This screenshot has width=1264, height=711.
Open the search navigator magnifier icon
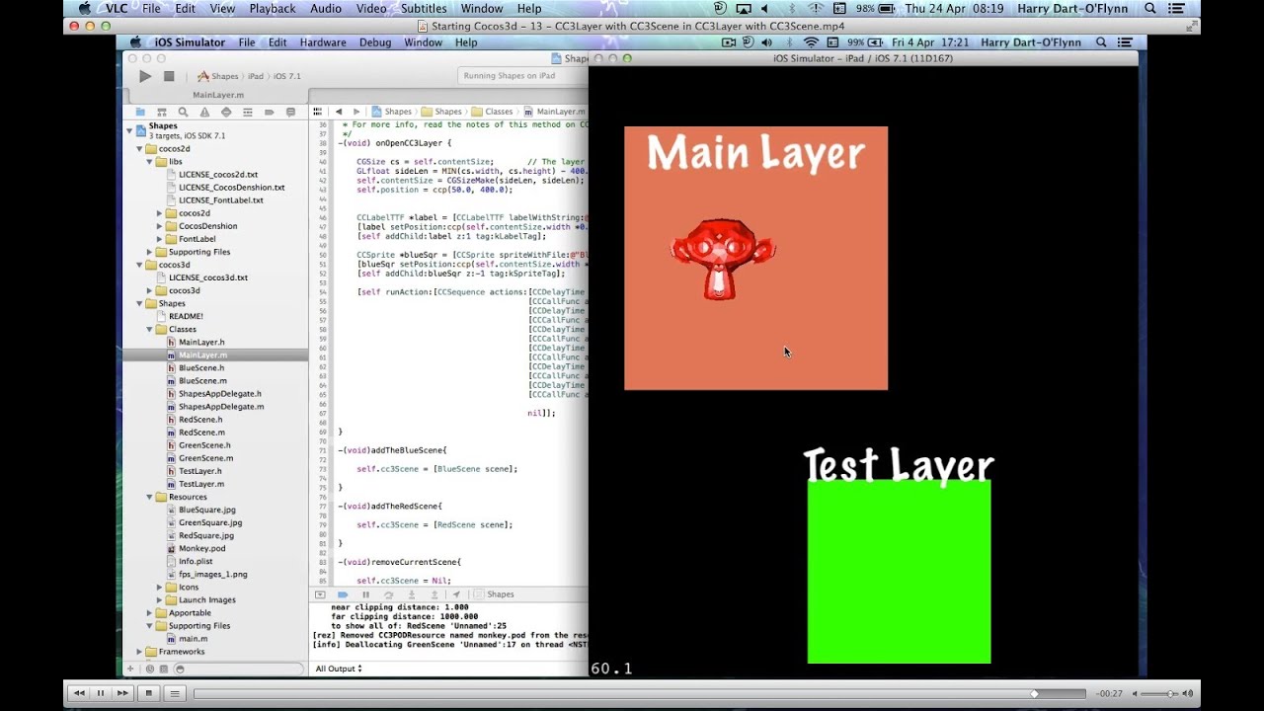(x=184, y=112)
